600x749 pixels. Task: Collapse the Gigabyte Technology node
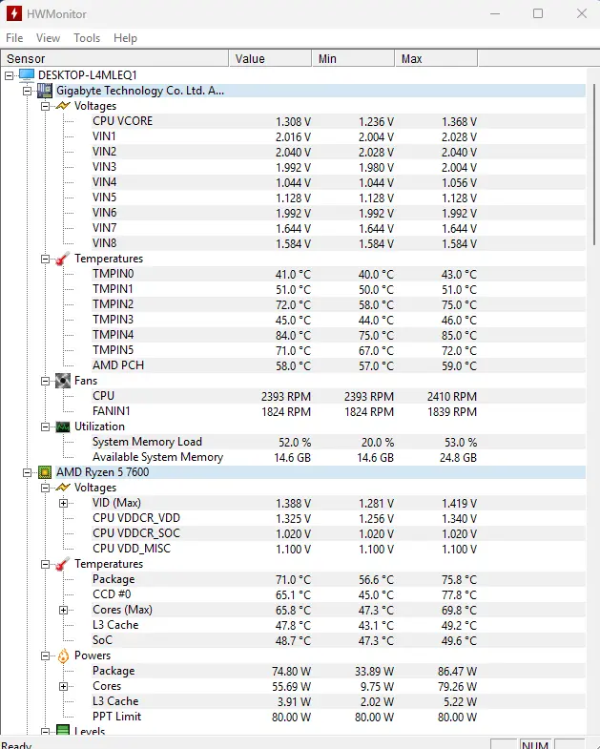[x=28, y=91]
